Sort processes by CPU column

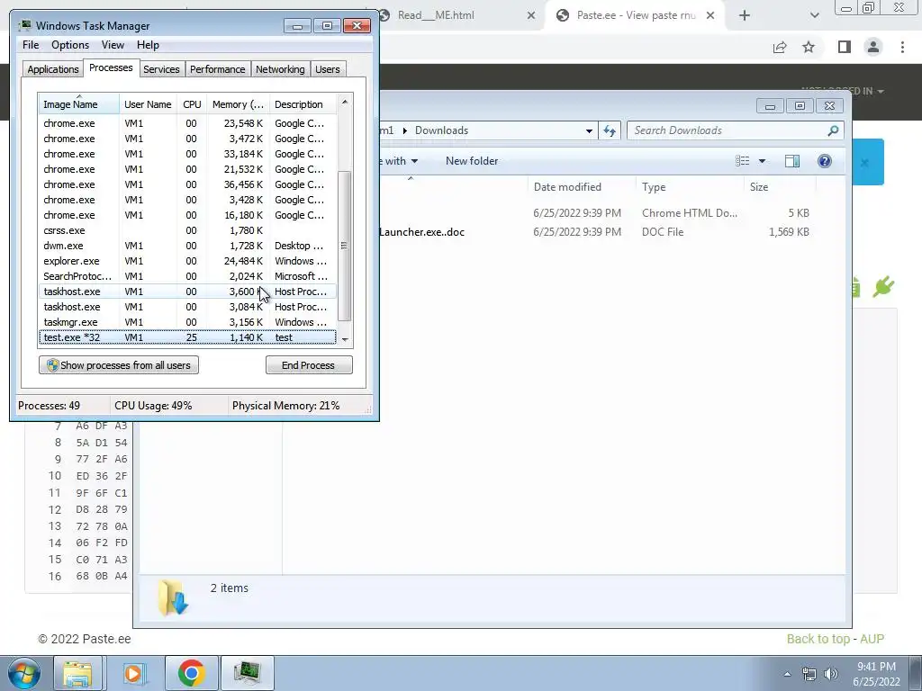(x=192, y=104)
